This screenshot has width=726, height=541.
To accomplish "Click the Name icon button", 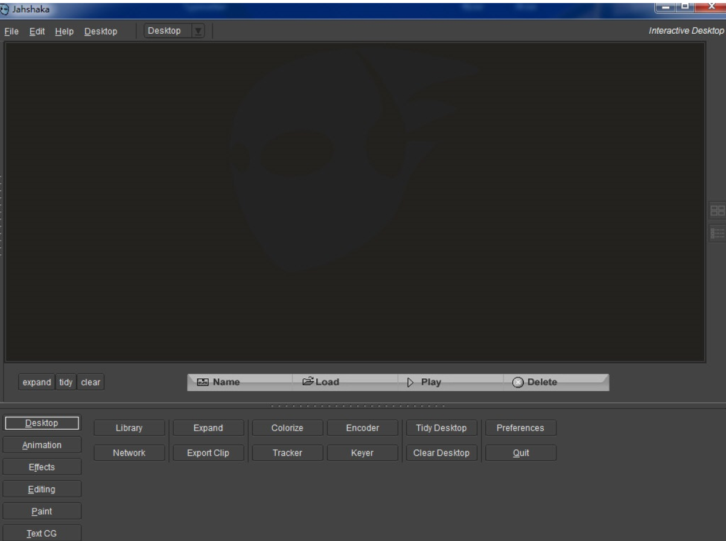I will (203, 382).
